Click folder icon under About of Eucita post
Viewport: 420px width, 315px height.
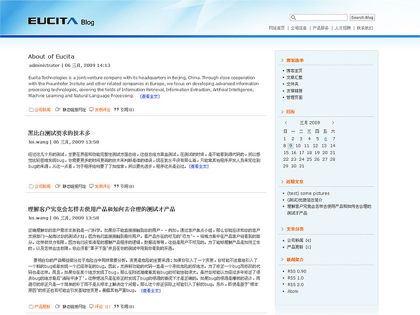31,109
